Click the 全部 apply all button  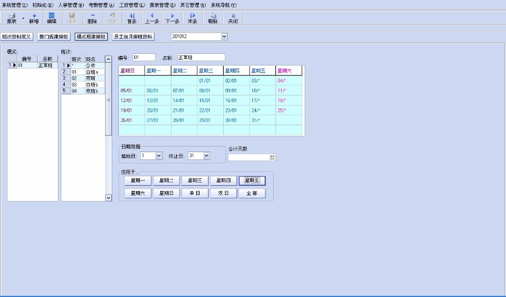pyautogui.click(x=252, y=193)
